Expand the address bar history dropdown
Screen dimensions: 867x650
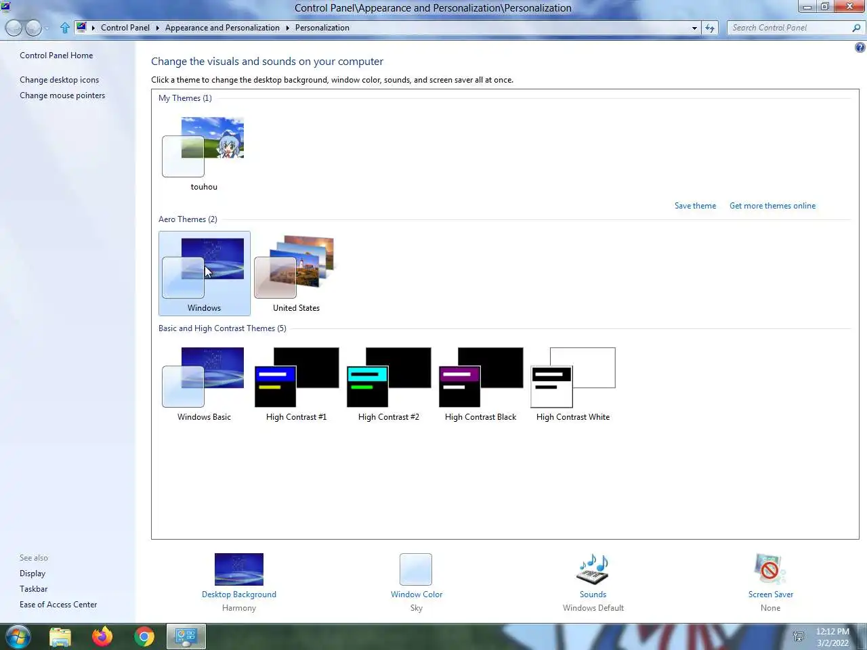tap(694, 28)
